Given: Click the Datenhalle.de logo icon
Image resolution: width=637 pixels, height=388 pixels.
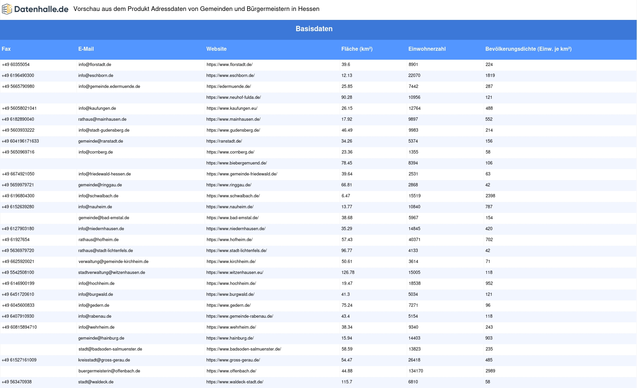Looking at the screenshot, I should 7,9.
